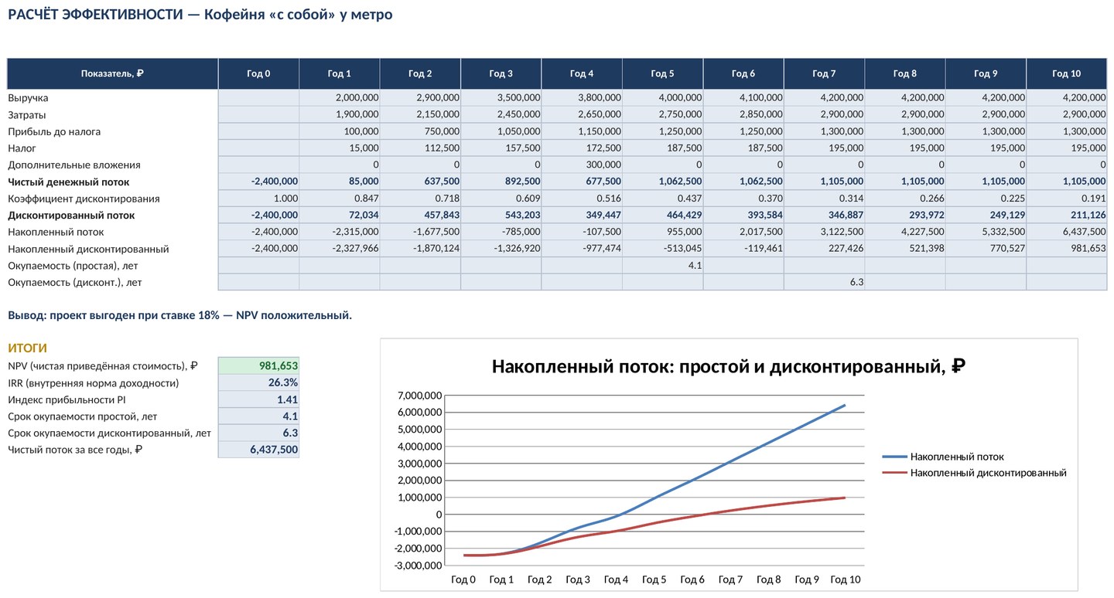Click 'Накопленный дисконтированный' row label in table
1114x598 pixels.
click(88, 249)
